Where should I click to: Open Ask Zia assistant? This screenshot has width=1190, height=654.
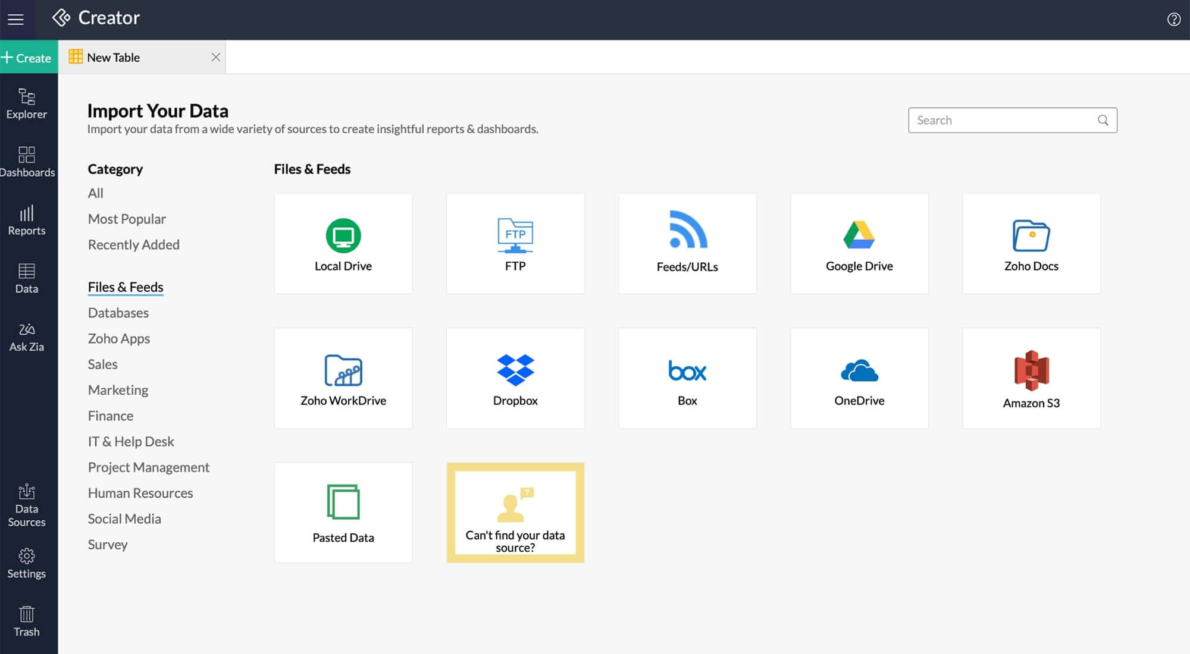27,337
